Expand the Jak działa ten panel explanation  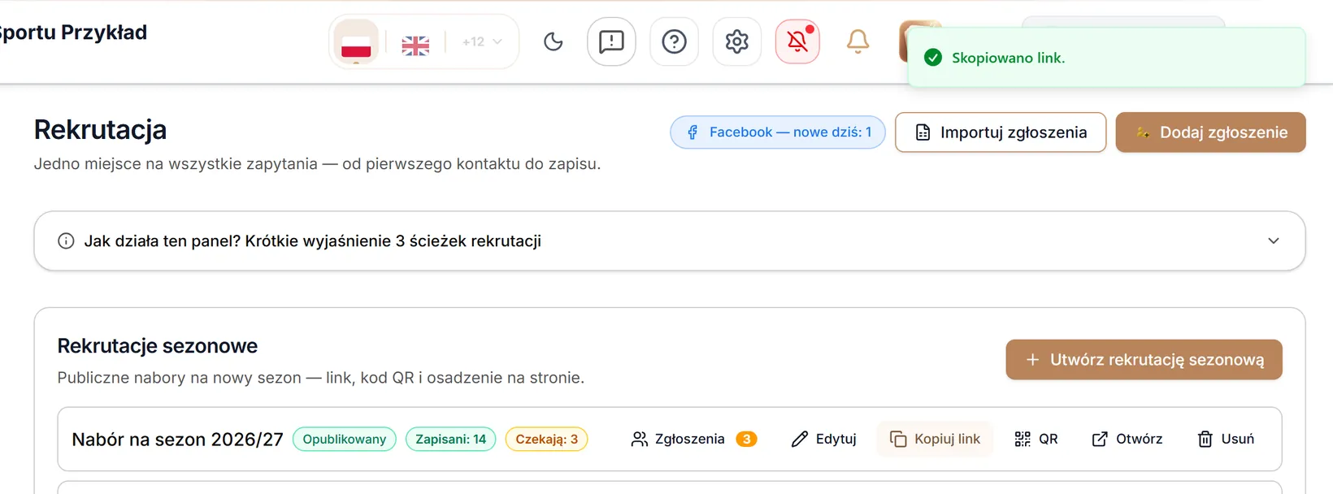tap(670, 241)
